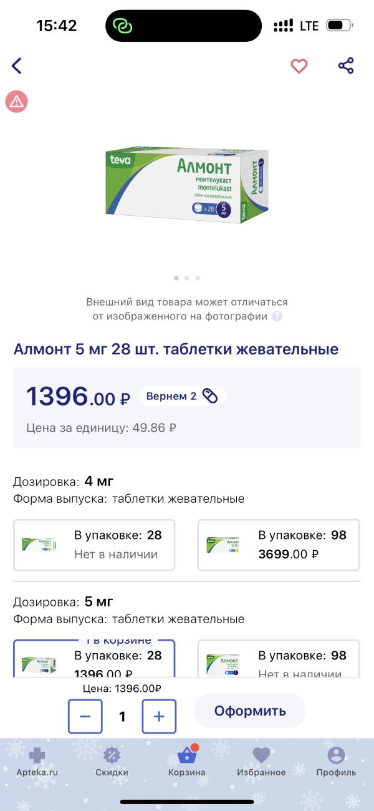Tap the image carousel page dots
374x811 pixels.
click(187, 278)
